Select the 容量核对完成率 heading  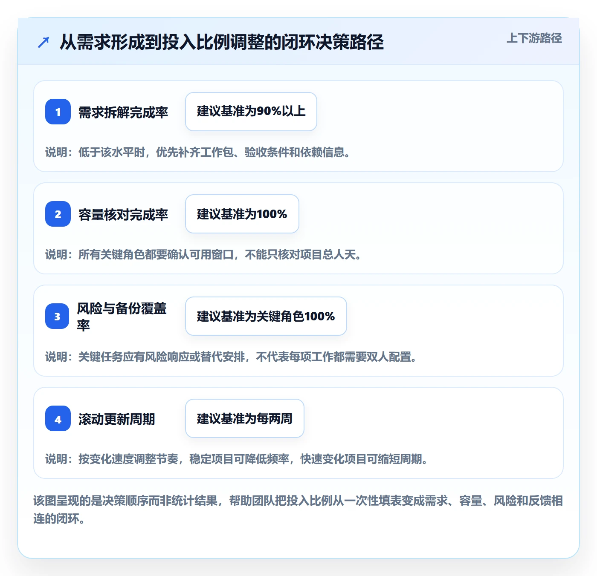click(123, 214)
